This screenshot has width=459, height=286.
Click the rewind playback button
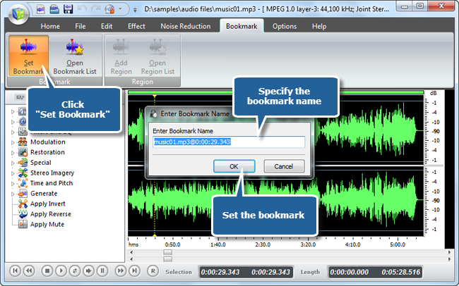click(x=29, y=271)
